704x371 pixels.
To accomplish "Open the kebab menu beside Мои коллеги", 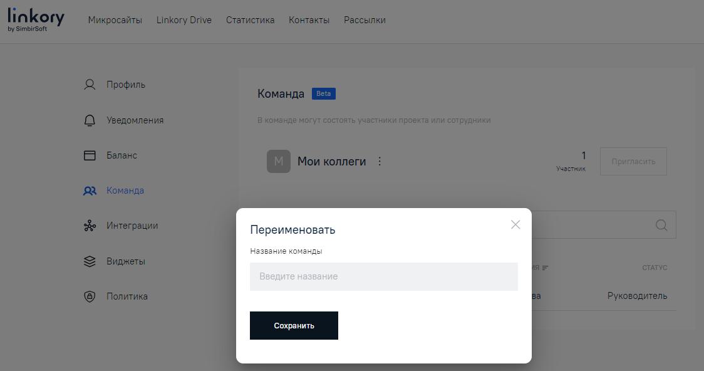I will point(380,161).
